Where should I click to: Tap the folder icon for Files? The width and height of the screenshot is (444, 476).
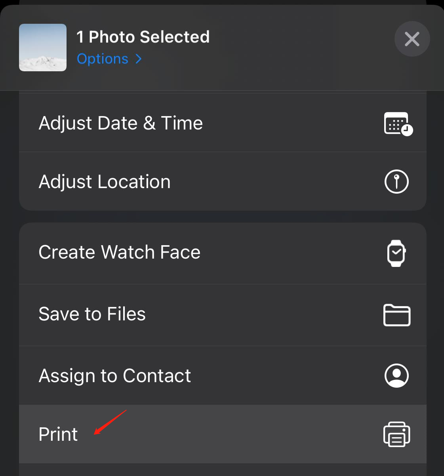coord(397,315)
